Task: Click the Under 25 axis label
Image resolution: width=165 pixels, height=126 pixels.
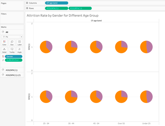Action: pyautogui.click(x=146, y=123)
